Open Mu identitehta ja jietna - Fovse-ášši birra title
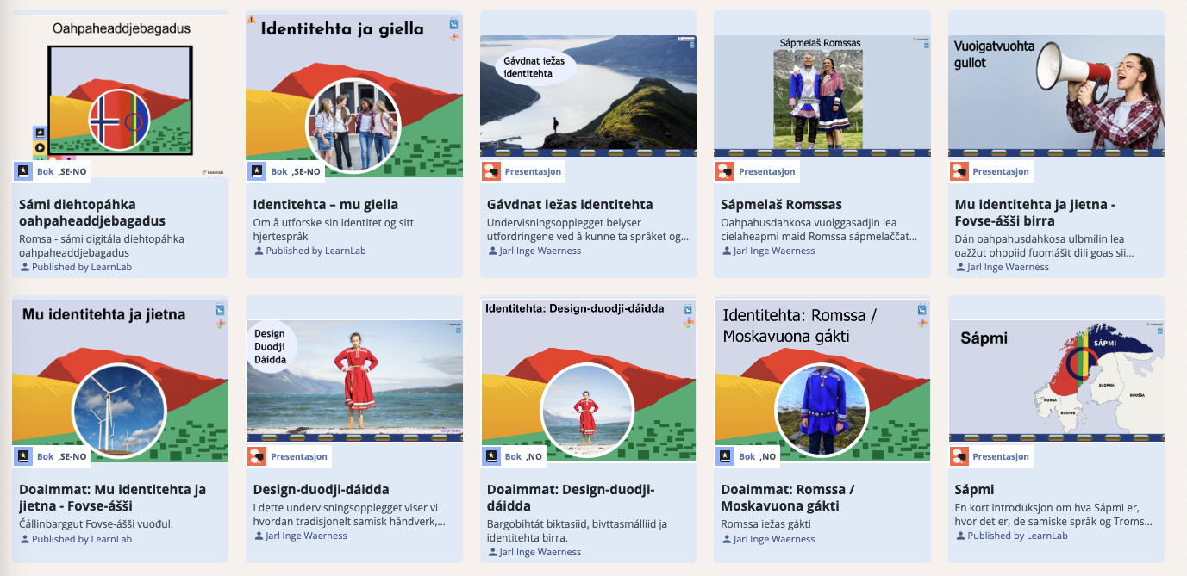 pyautogui.click(x=1035, y=213)
